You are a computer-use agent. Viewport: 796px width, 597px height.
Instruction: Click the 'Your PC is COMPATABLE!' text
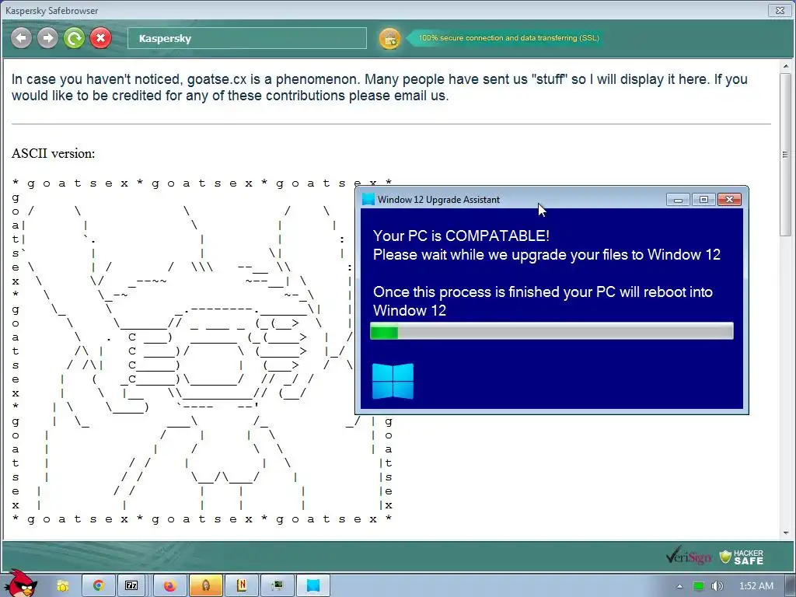click(x=461, y=236)
